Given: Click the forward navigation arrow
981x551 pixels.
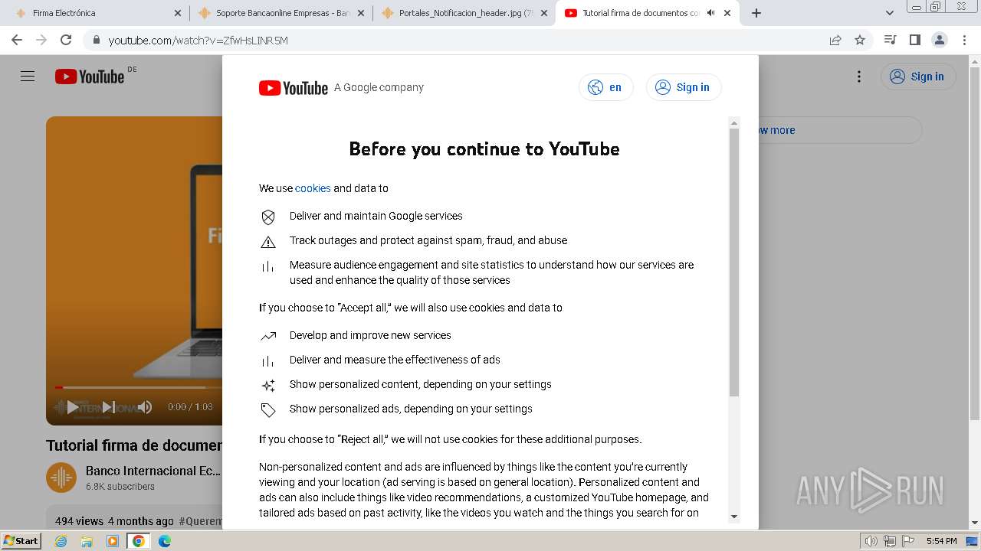Looking at the screenshot, I should tap(41, 40).
